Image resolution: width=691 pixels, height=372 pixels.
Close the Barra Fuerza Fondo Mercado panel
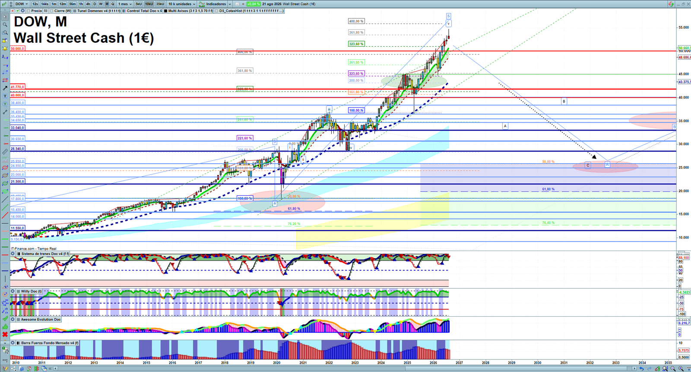pos(13,343)
